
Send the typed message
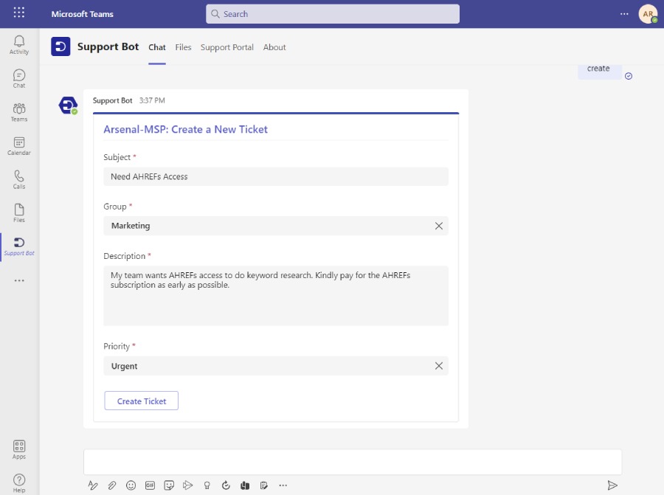(x=612, y=485)
